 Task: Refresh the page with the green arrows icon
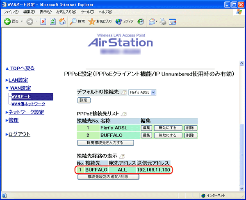(x=53, y=21)
